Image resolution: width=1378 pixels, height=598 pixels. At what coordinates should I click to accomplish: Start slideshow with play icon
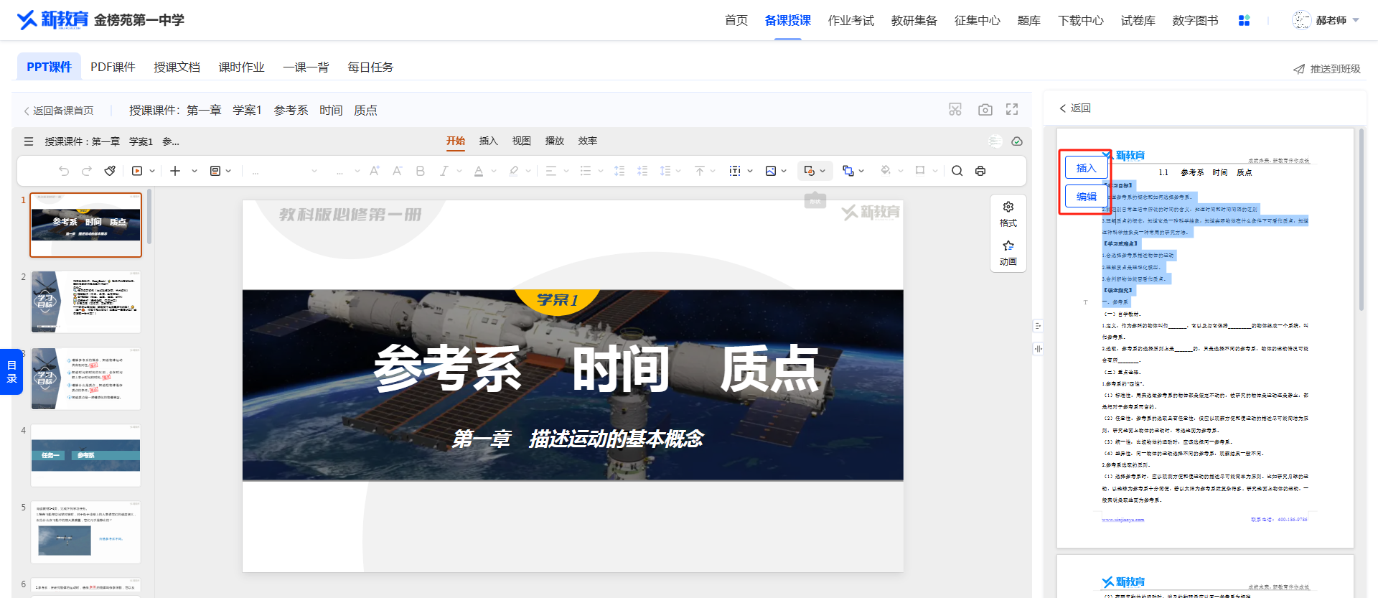coord(137,171)
